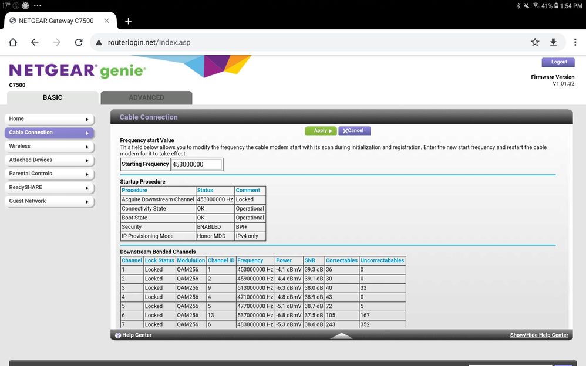Tap the browser home icon
The width and height of the screenshot is (586, 366).
click(x=13, y=42)
